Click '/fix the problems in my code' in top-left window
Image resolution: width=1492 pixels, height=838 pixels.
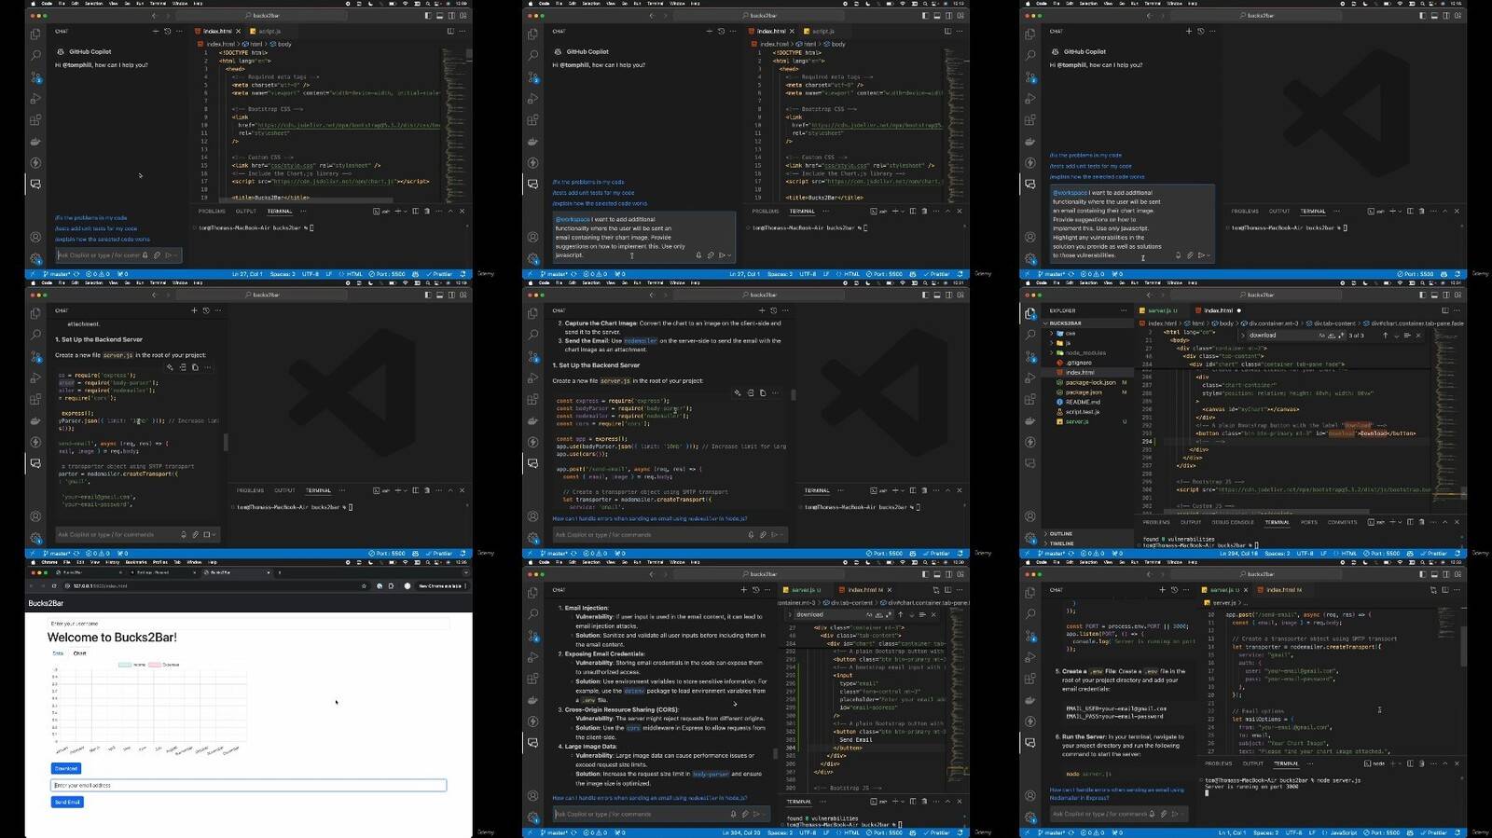[x=90, y=217]
